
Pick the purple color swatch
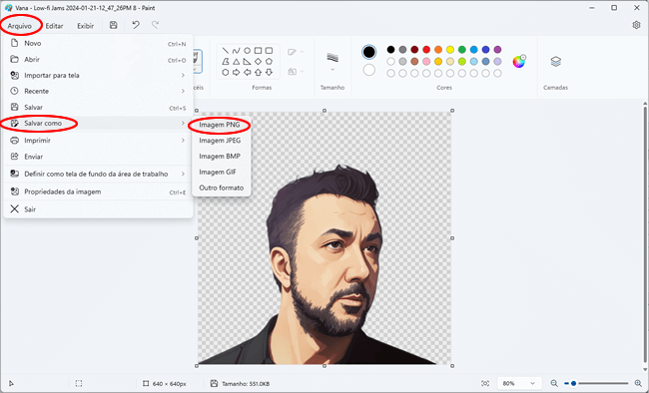click(x=497, y=50)
